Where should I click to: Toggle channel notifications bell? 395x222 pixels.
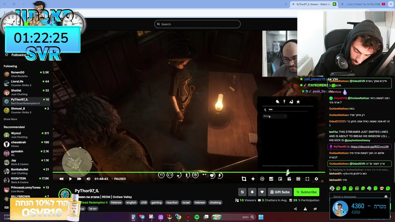click(252, 192)
